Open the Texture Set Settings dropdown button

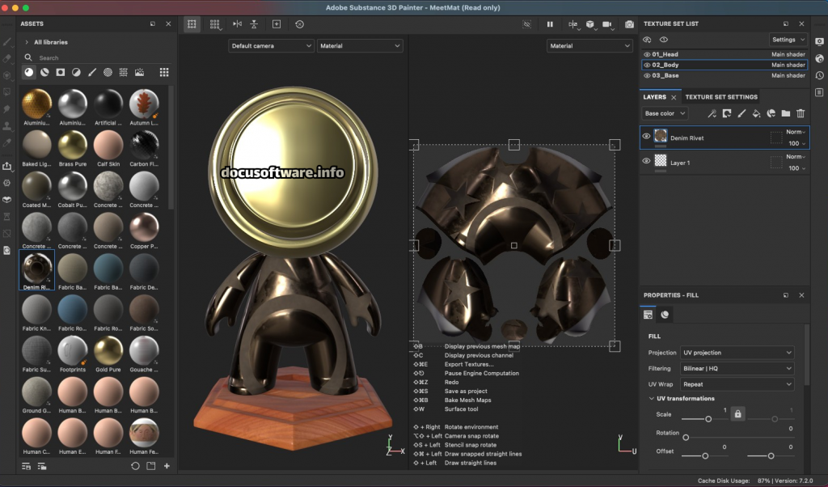coord(788,40)
